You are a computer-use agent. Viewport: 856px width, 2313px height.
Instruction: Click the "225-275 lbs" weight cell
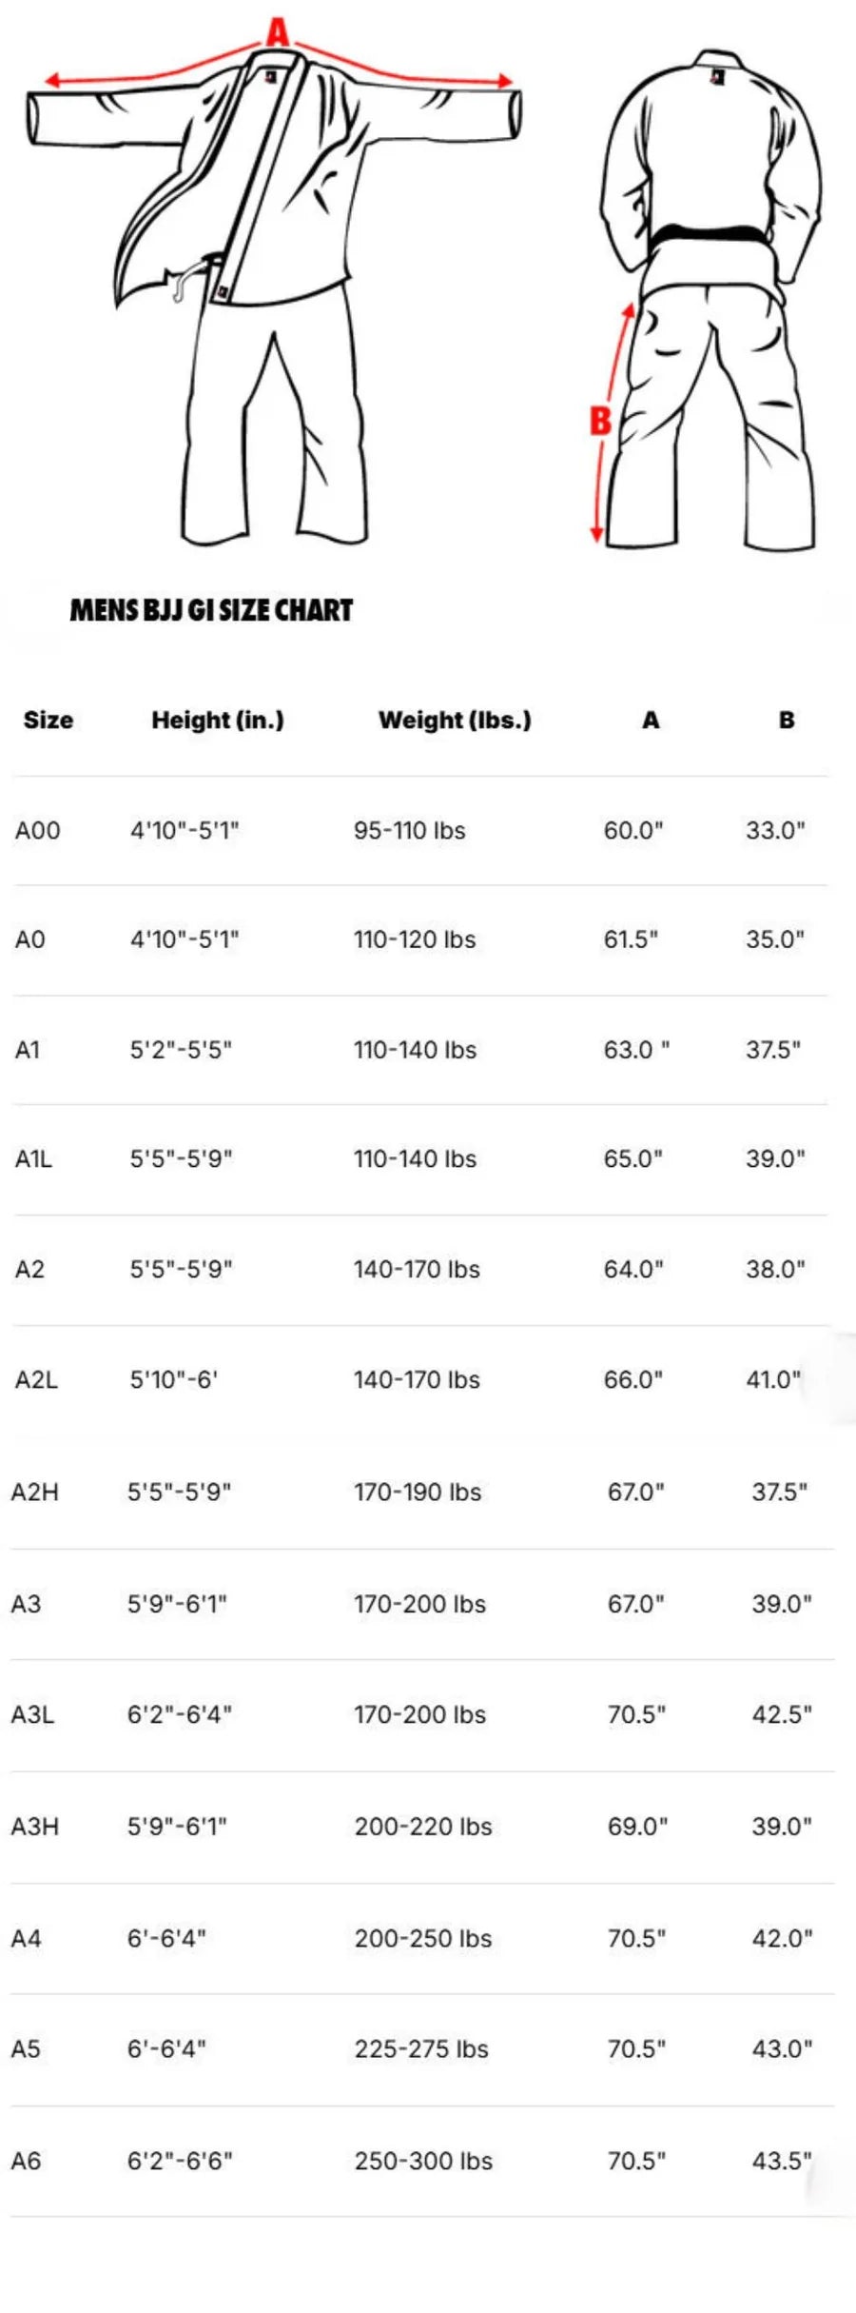pyautogui.click(x=421, y=2049)
